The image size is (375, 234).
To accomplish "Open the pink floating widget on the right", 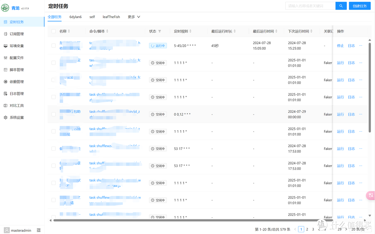I will point(370,195).
